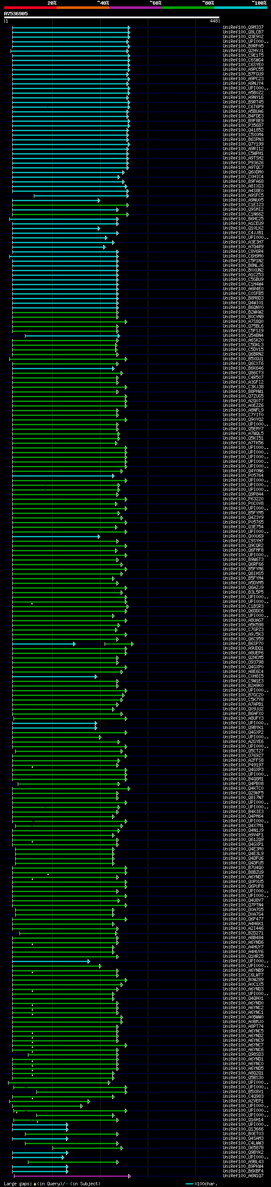Select label UniRef100_A9NY16
271x1187 pixels.
point(243,97)
